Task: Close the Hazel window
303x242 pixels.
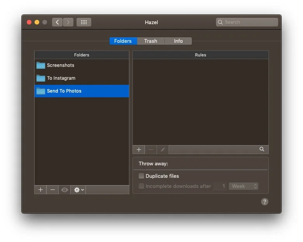Action: tap(29, 22)
